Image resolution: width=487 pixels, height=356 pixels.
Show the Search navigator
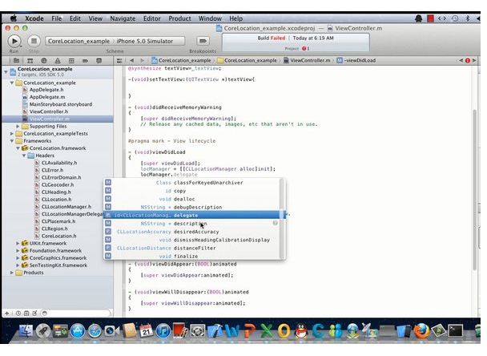(x=44, y=61)
